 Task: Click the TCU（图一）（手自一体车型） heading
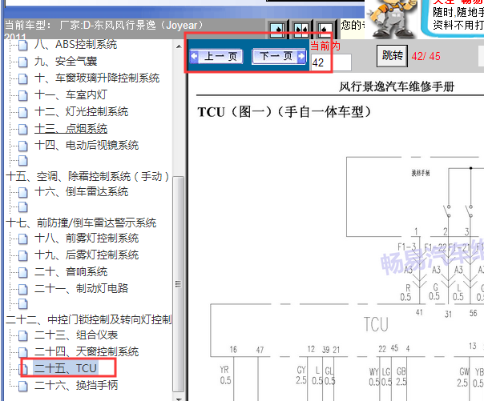(x=284, y=112)
